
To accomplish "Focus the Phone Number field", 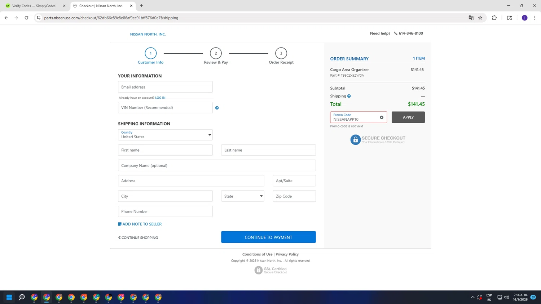I will [165, 211].
